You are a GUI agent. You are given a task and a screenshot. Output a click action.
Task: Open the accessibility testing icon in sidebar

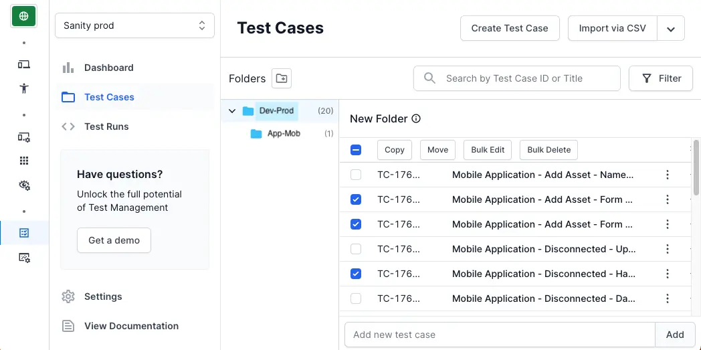pos(24,88)
